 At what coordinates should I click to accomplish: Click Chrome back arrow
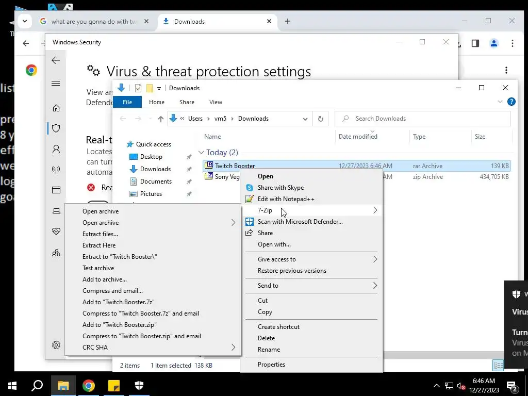point(26,43)
